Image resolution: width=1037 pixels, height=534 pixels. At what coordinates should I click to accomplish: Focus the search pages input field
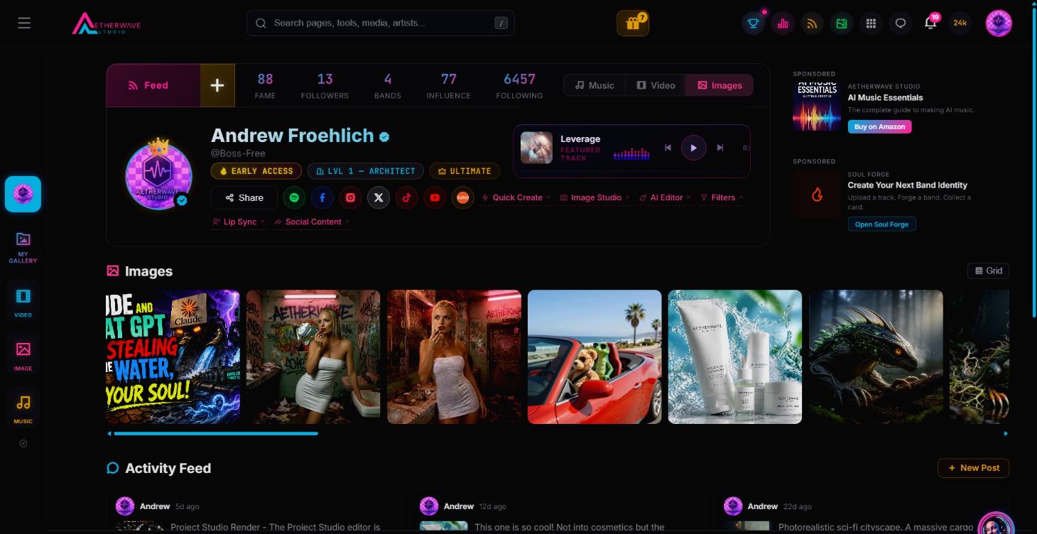pos(381,23)
